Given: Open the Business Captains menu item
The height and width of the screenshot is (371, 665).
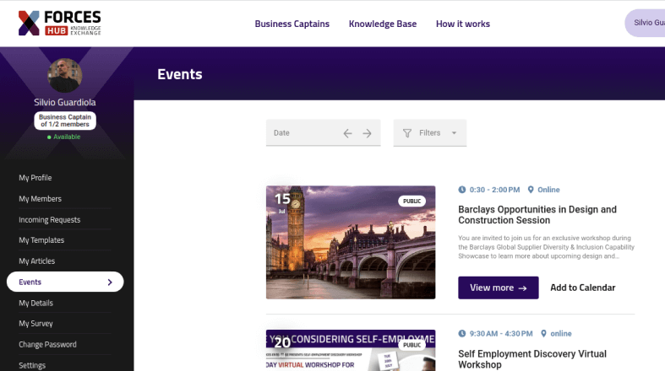Looking at the screenshot, I should [292, 24].
